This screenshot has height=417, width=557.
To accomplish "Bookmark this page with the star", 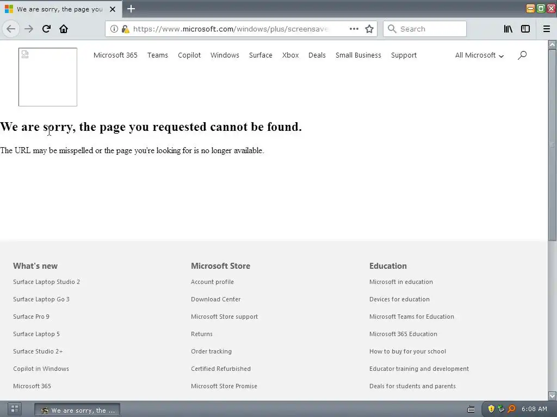I will (369, 29).
